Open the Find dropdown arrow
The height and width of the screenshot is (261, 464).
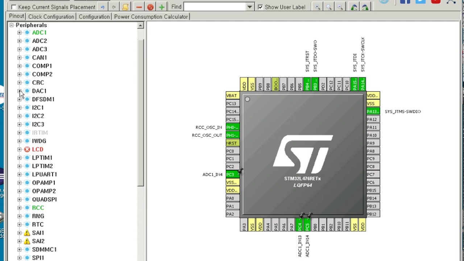pyautogui.click(x=250, y=7)
